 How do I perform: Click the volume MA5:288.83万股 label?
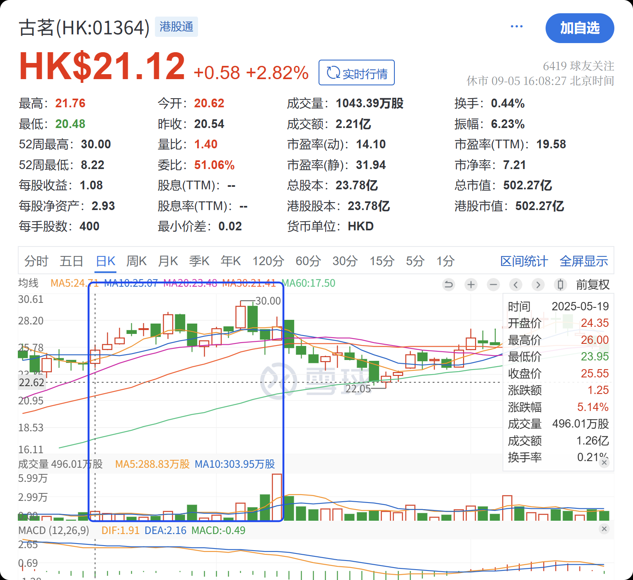click(152, 464)
